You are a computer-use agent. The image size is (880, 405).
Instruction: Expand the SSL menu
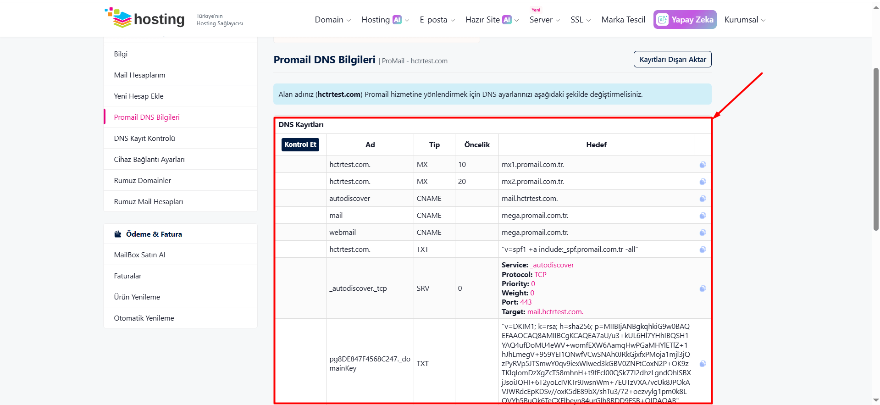pos(581,20)
